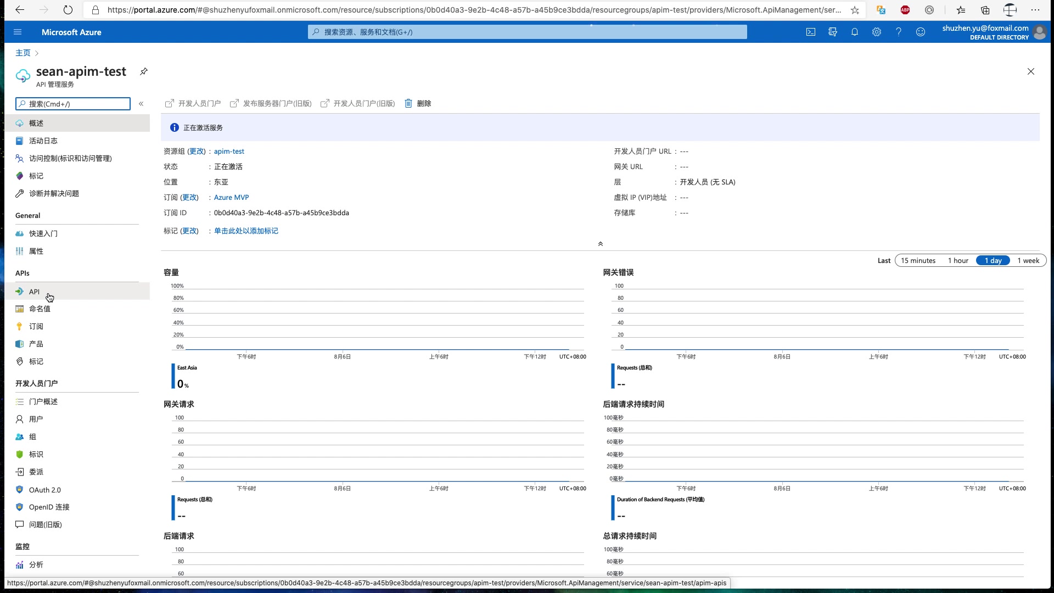The height and width of the screenshot is (593, 1054).
Task: Switch to the 15 minutes time range
Action: pos(917,260)
